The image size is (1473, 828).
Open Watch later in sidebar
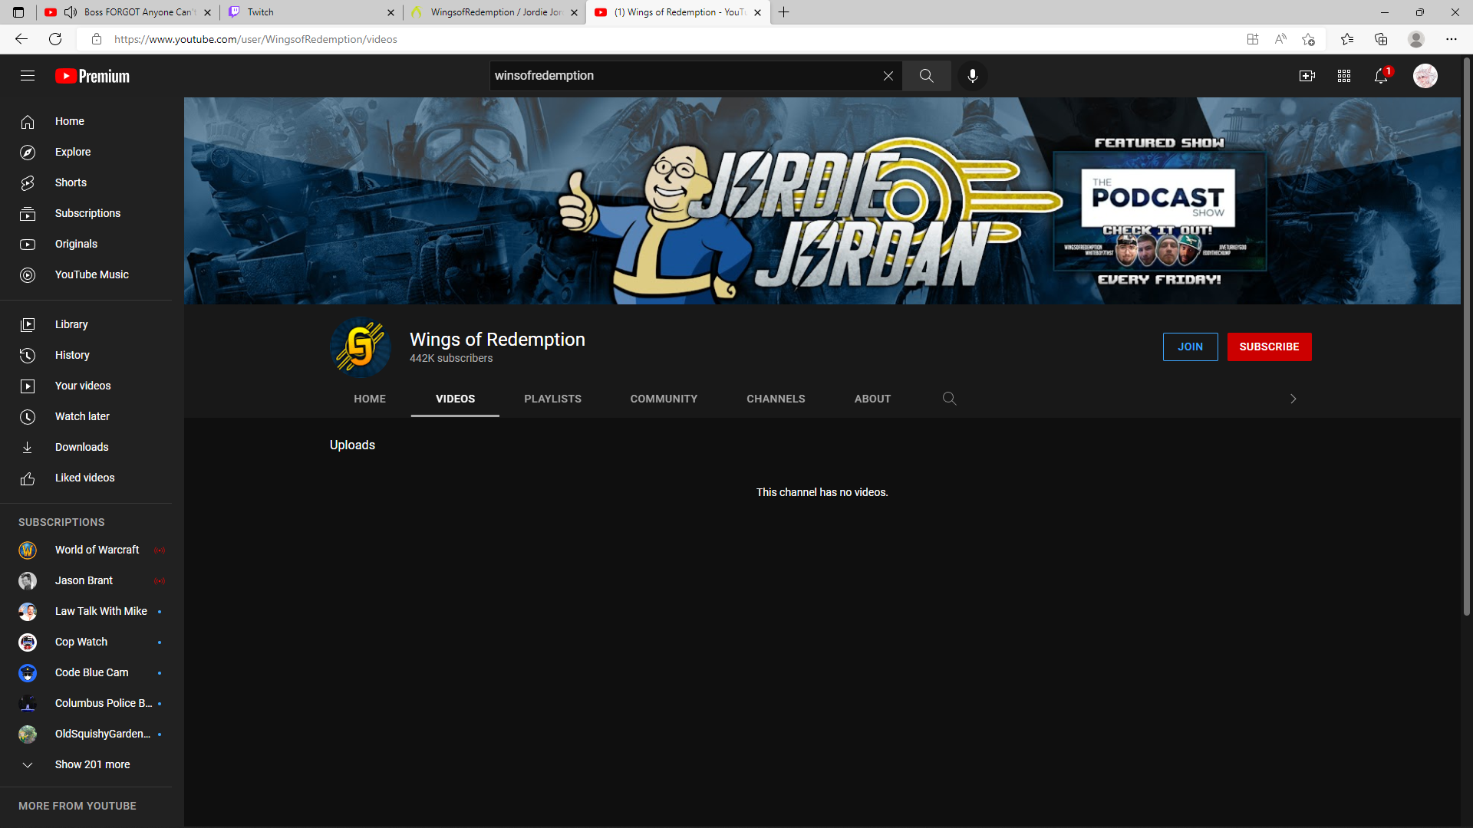[86, 416]
